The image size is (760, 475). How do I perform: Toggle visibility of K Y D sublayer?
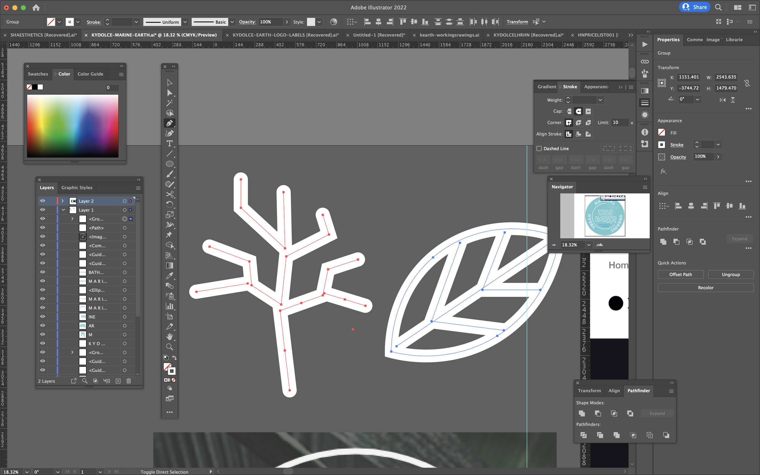[x=43, y=343]
